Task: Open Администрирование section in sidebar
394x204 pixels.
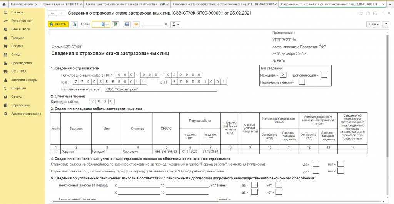Action: click(26, 114)
